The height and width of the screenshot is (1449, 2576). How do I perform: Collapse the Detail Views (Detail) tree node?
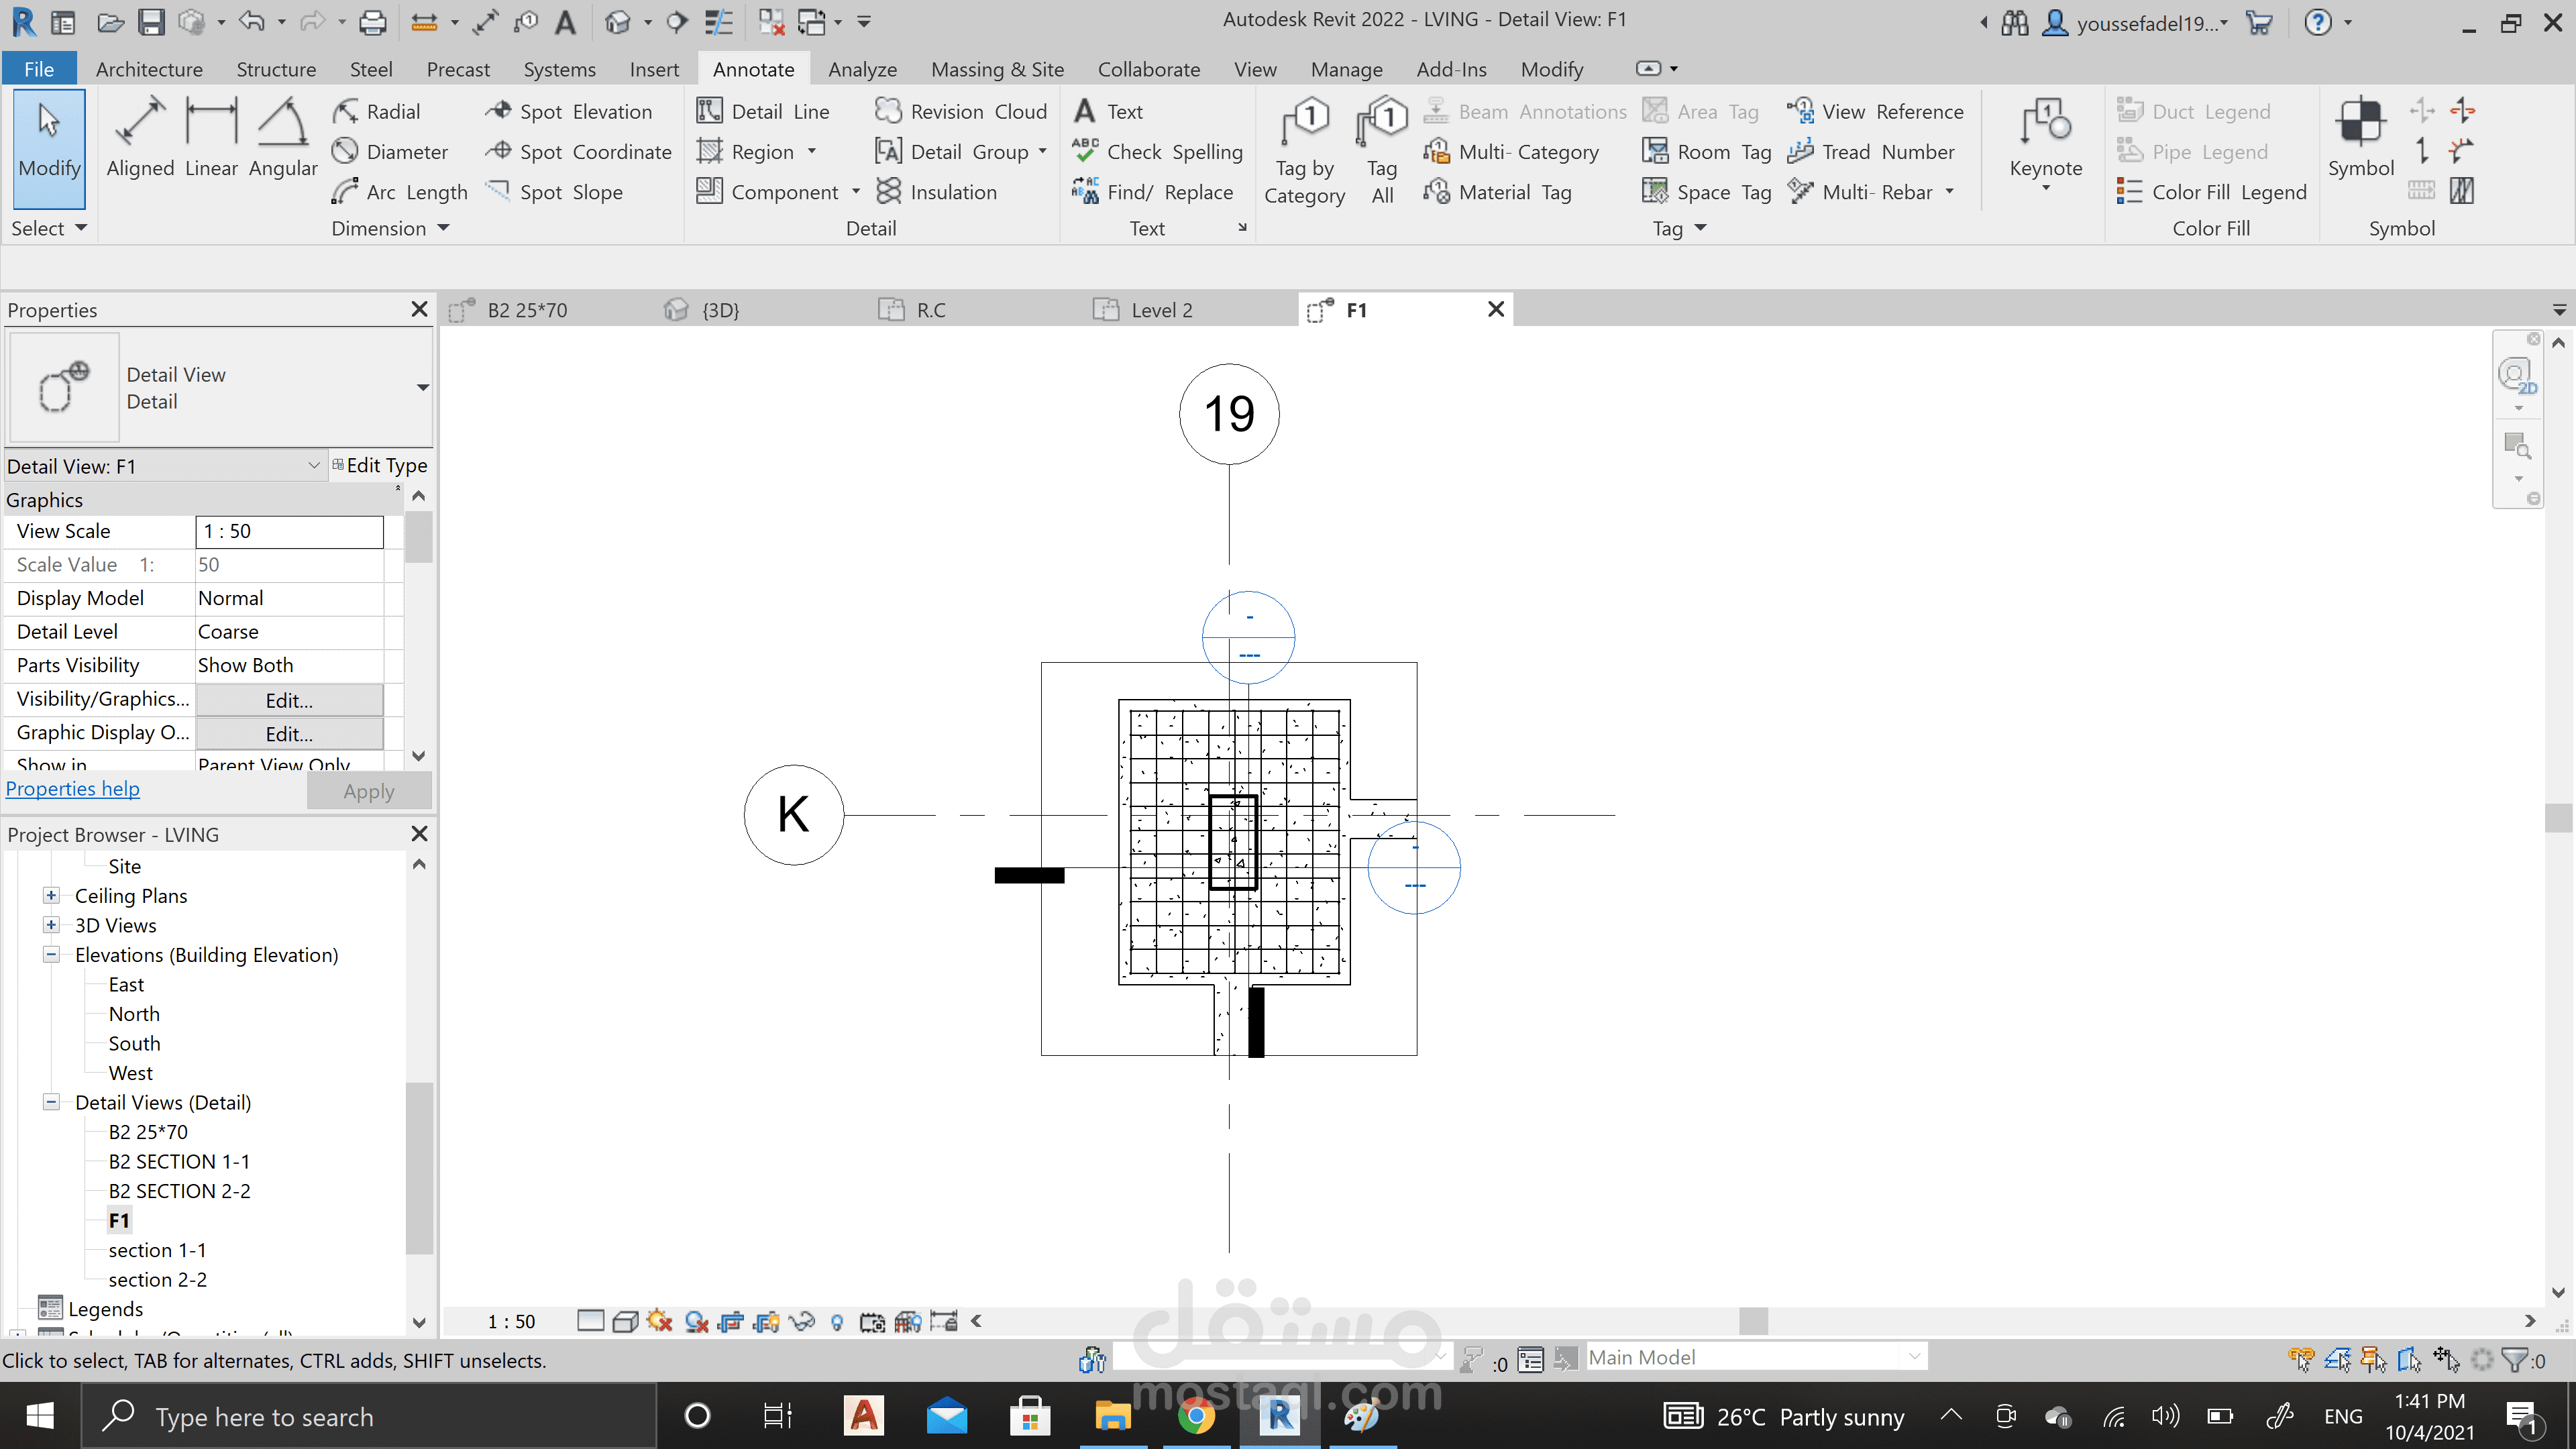[51, 1102]
